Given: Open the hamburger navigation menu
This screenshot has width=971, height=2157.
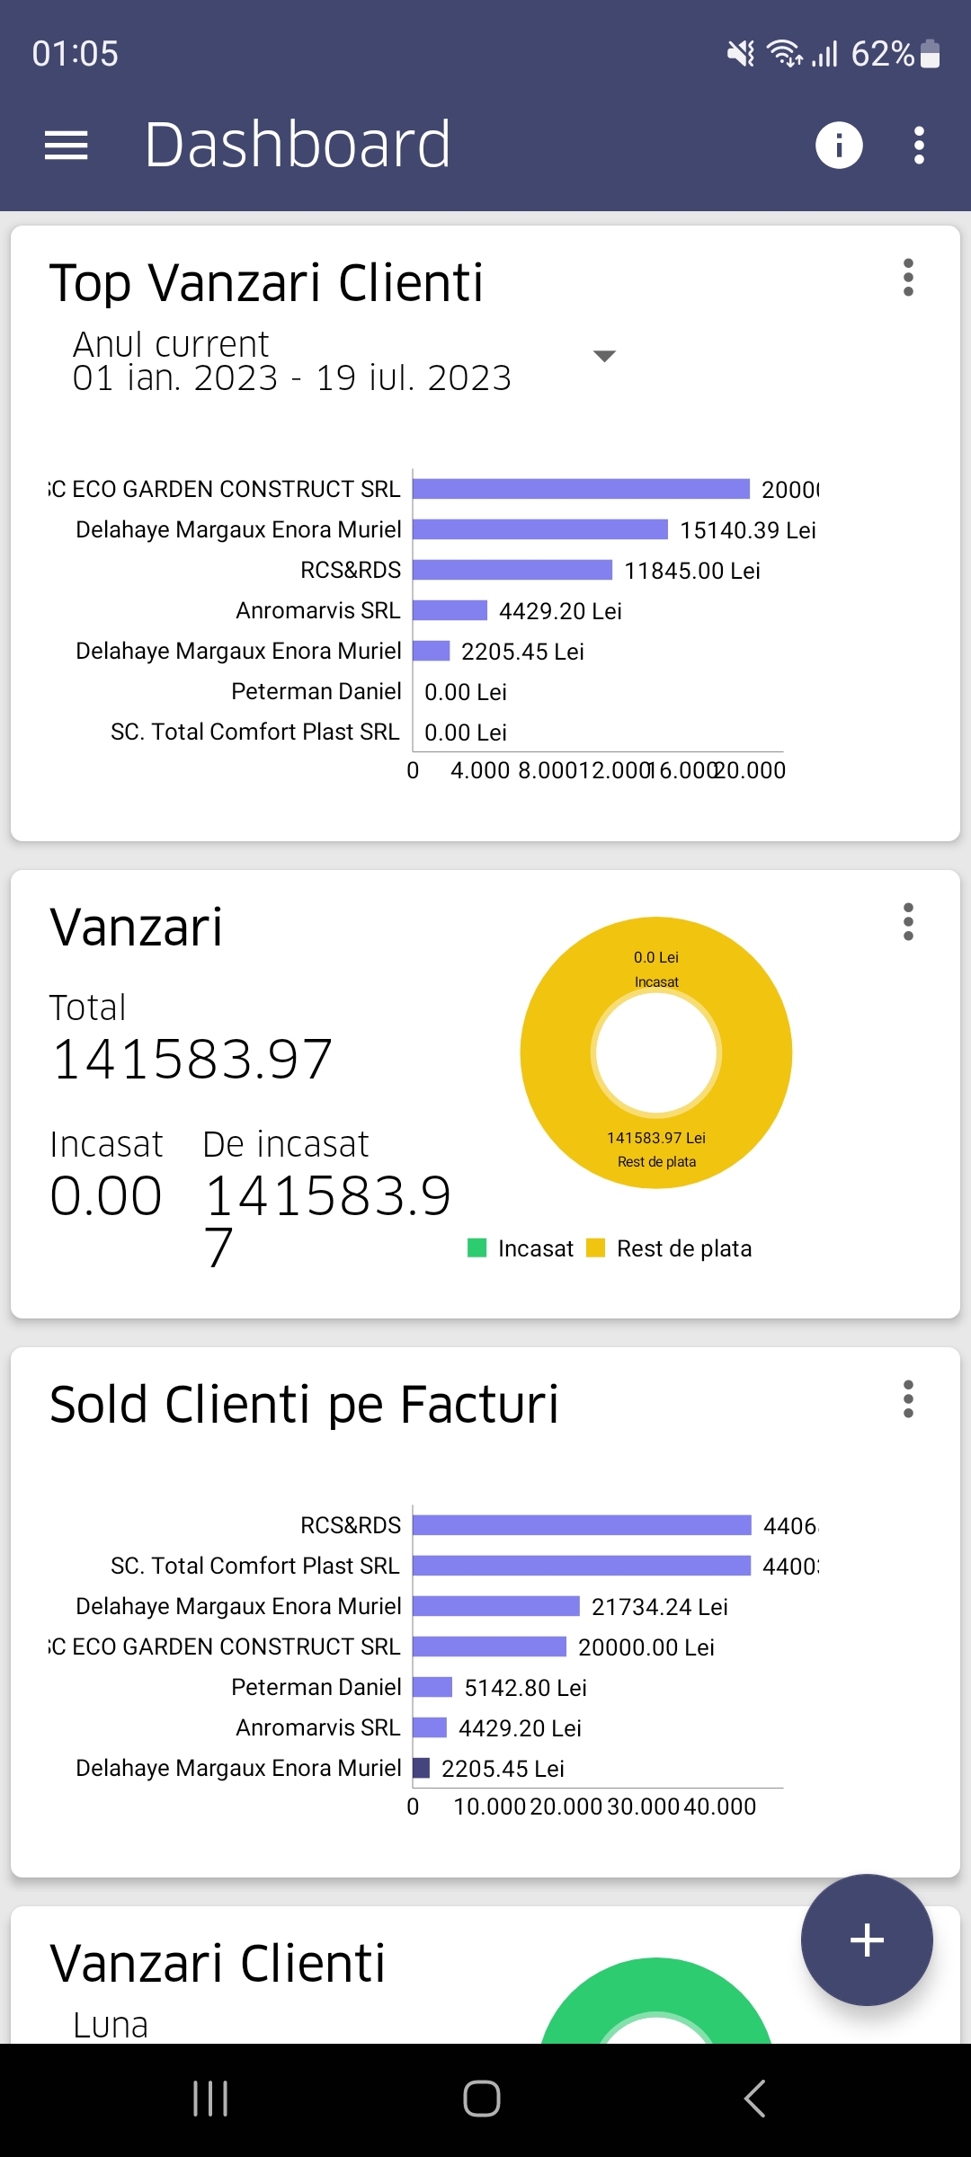Looking at the screenshot, I should pos(67,146).
